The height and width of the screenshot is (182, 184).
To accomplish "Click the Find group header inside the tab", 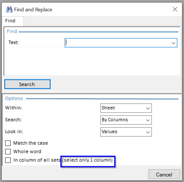I will pos(12,31).
